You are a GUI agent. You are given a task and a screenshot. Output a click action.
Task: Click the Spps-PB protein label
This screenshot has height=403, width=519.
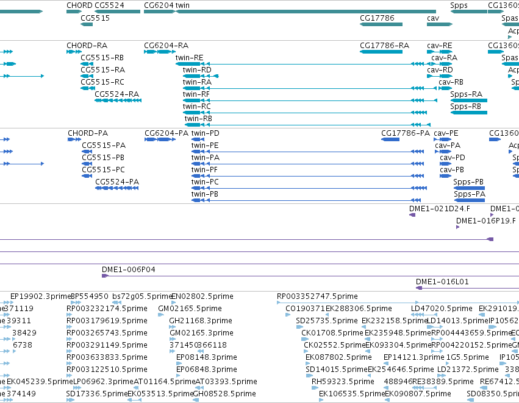click(x=468, y=182)
